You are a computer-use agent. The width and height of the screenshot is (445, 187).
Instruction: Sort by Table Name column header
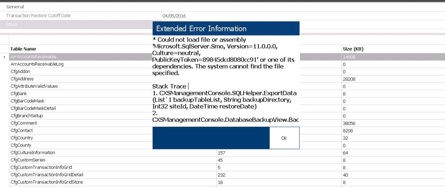pyautogui.click(x=23, y=49)
